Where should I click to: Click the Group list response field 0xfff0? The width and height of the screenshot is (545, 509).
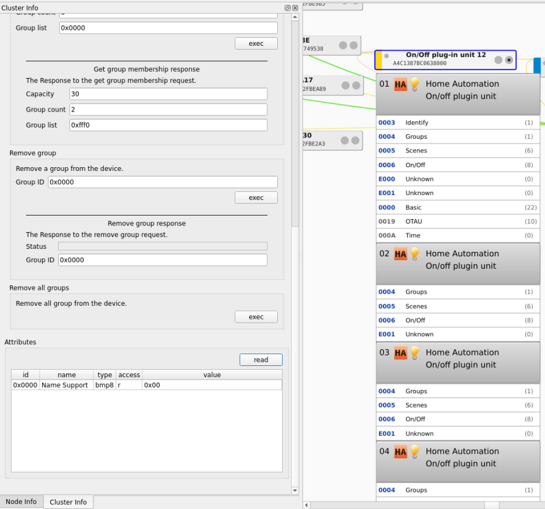point(169,125)
